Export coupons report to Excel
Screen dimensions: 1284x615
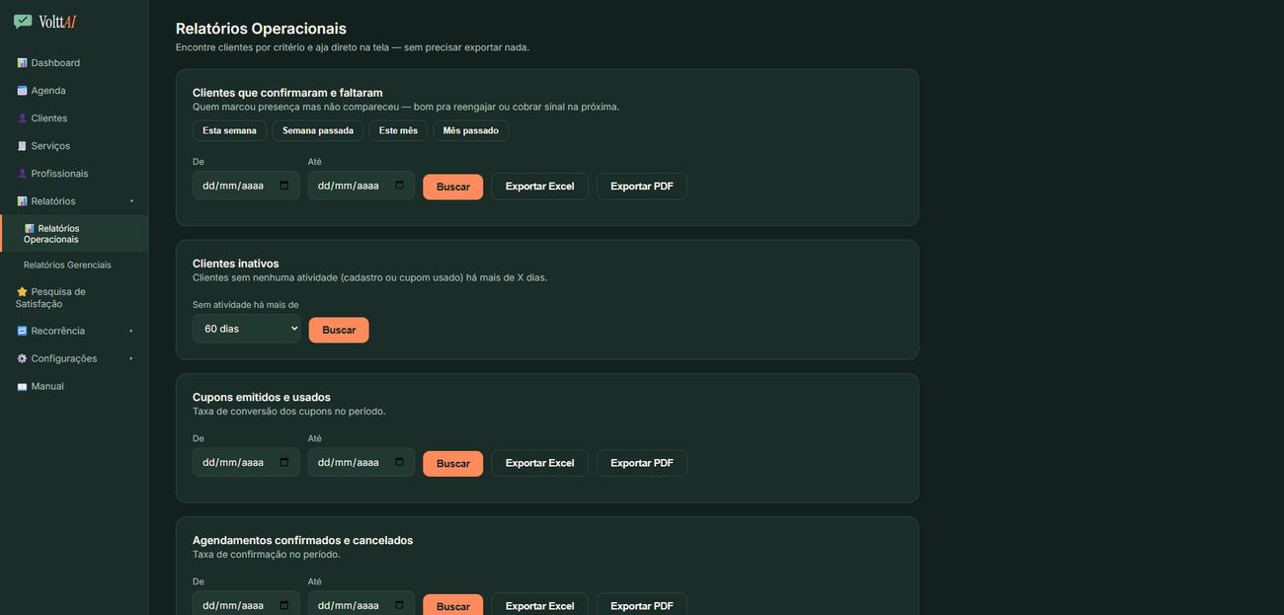click(539, 463)
